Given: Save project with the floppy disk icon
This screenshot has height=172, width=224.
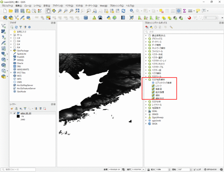Looking at the screenshot, I should (16, 11).
